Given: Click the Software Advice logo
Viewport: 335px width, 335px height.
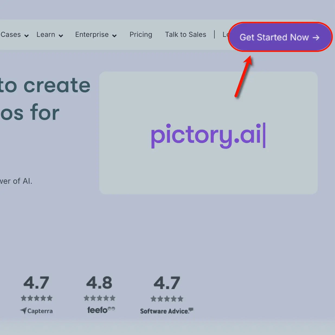Looking at the screenshot, I should [166, 311].
